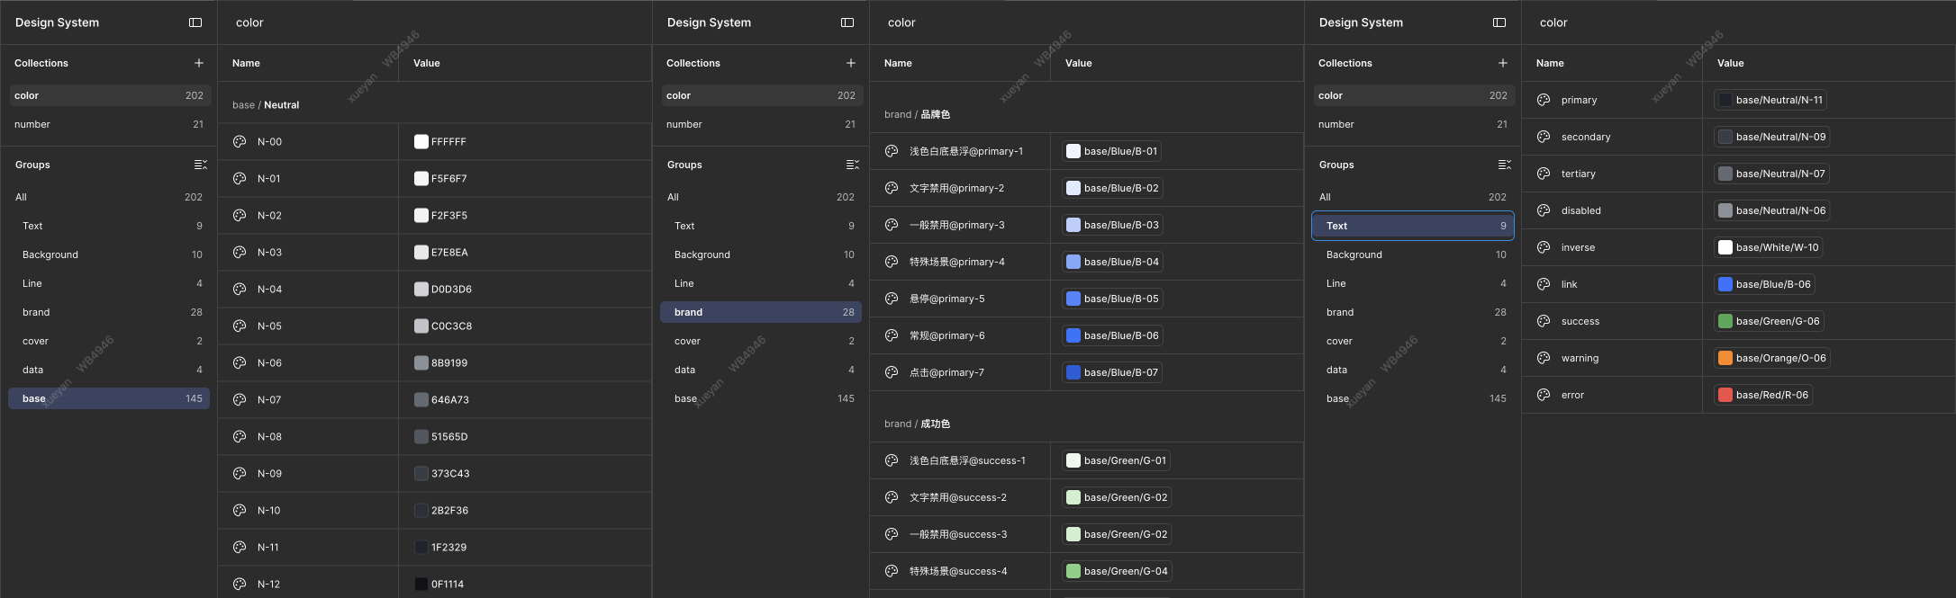
Task: Click the 646A73 hex value for N-07
Action: (450, 400)
